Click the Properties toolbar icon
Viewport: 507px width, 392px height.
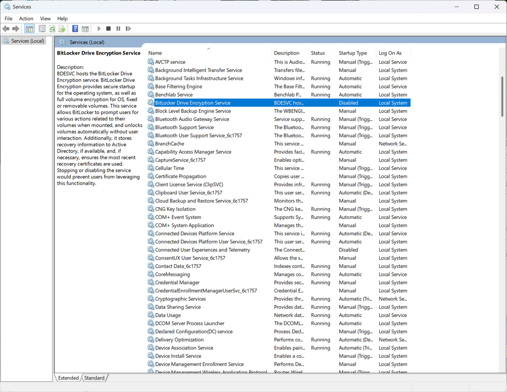[42, 28]
